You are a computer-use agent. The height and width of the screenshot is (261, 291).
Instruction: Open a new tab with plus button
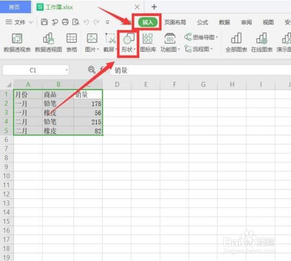click(154, 7)
